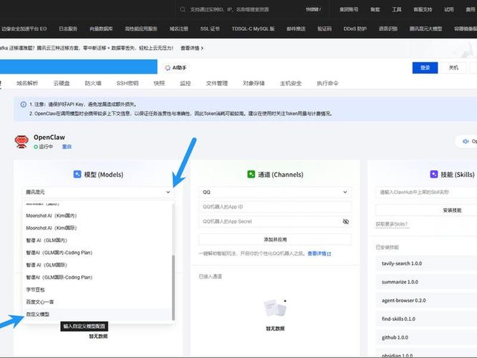Switch to SSH密钥 tab
Image resolution: width=477 pixels, height=358 pixels.
(x=127, y=83)
